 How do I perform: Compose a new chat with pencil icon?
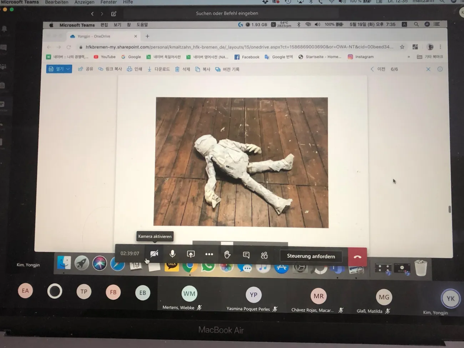[x=114, y=14]
